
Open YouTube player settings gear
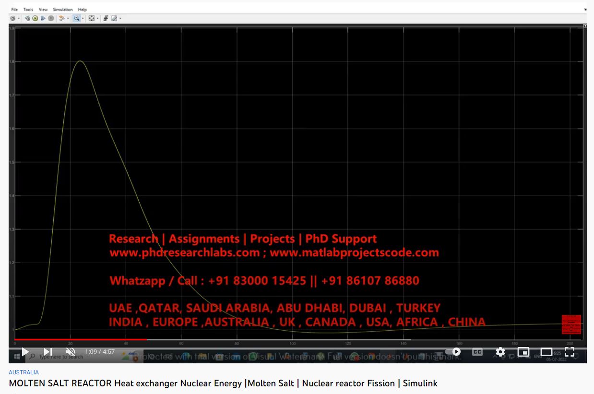pyautogui.click(x=500, y=352)
